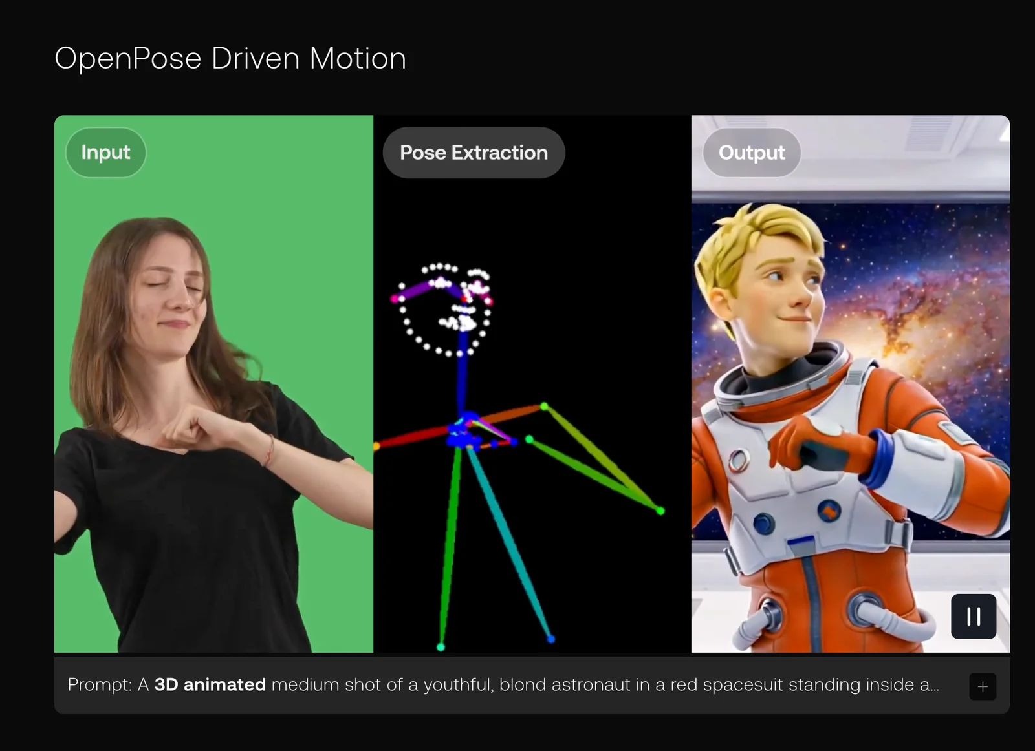The width and height of the screenshot is (1035, 751).
Task: Click the Input label badge
Action: 105,153
